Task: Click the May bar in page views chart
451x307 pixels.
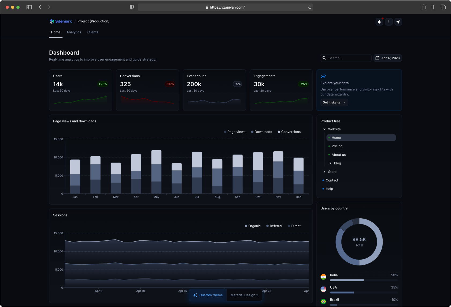Action: tap(156, 172)
